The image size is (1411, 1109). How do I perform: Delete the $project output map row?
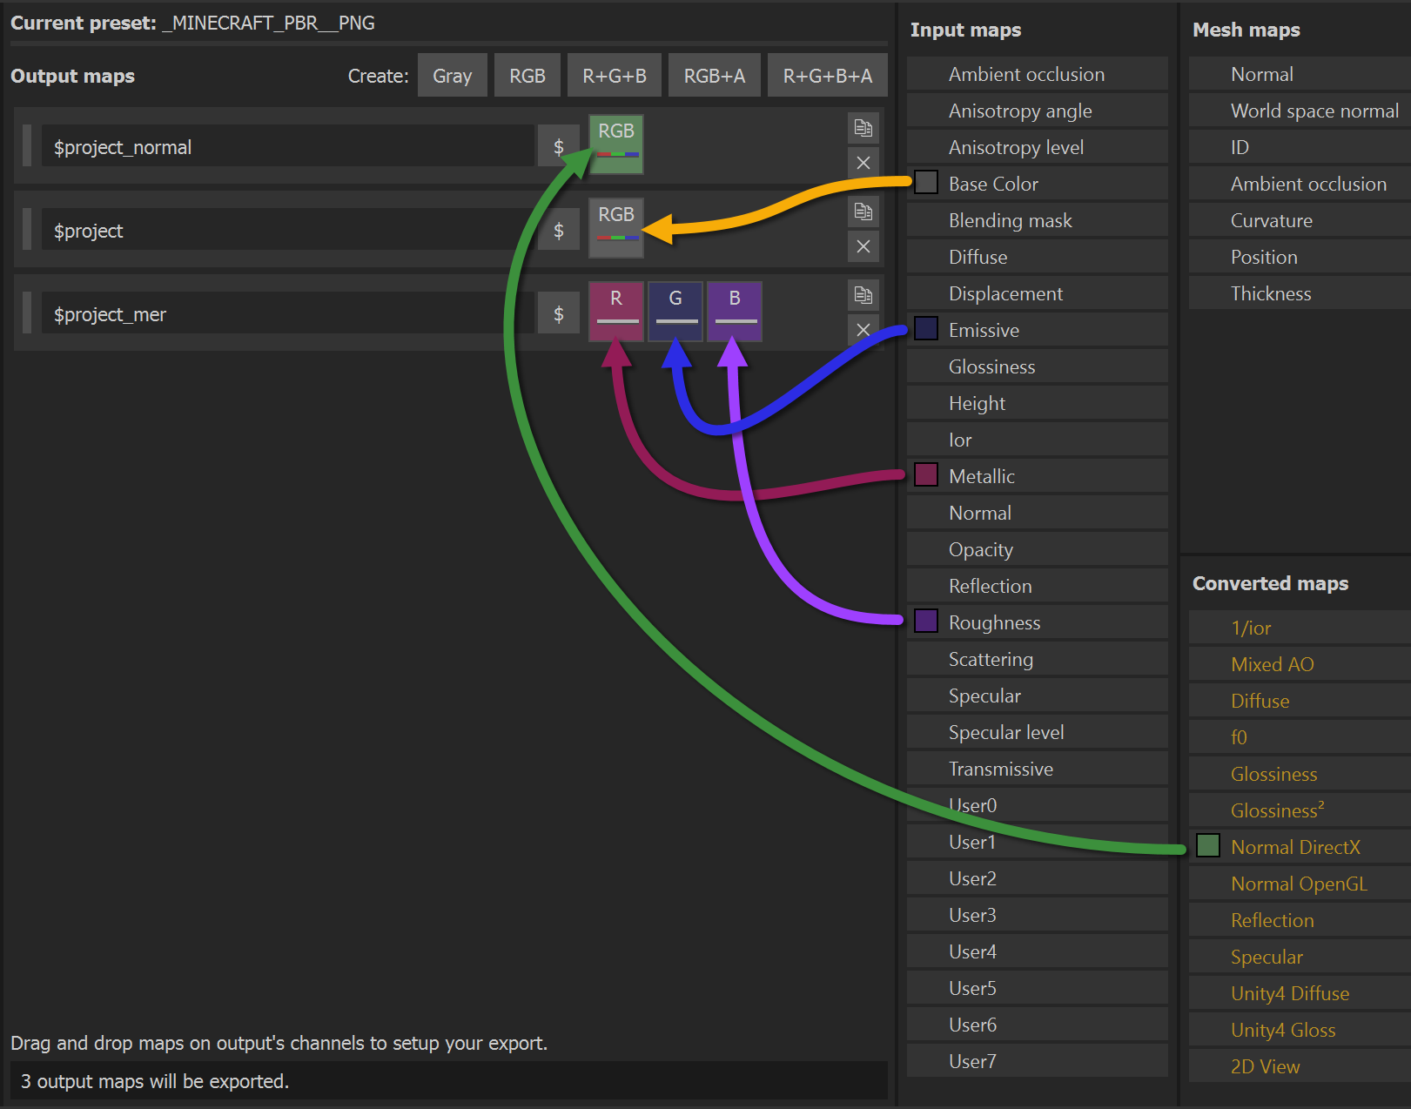[x=863, y=246]
